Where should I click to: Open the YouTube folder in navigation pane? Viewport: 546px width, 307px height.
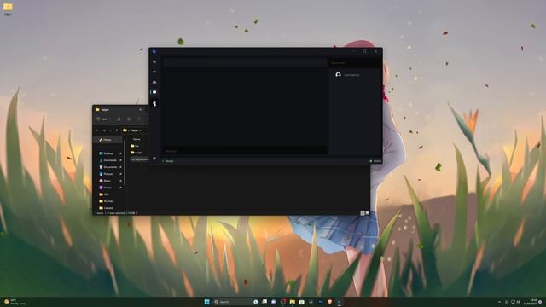pos(108,201)
